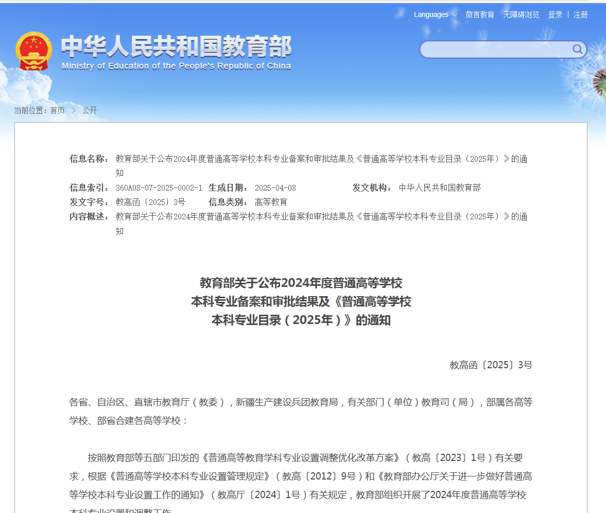The width and height of the screenshot is (606, 513).
Task: Open 公开 in the breadcrumb
Action: point(90,110)
